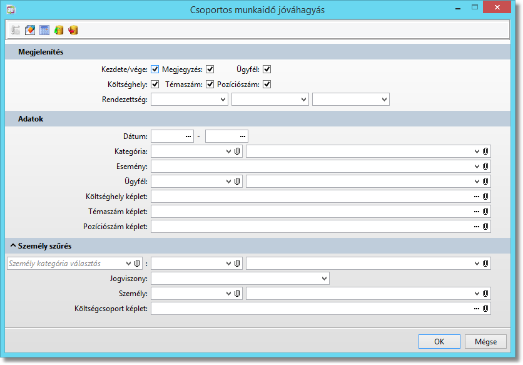Open the Pozíciószám képlet ellipsis button
The width and height of the screenshot is (523, 365).
(x=477, y=227)
